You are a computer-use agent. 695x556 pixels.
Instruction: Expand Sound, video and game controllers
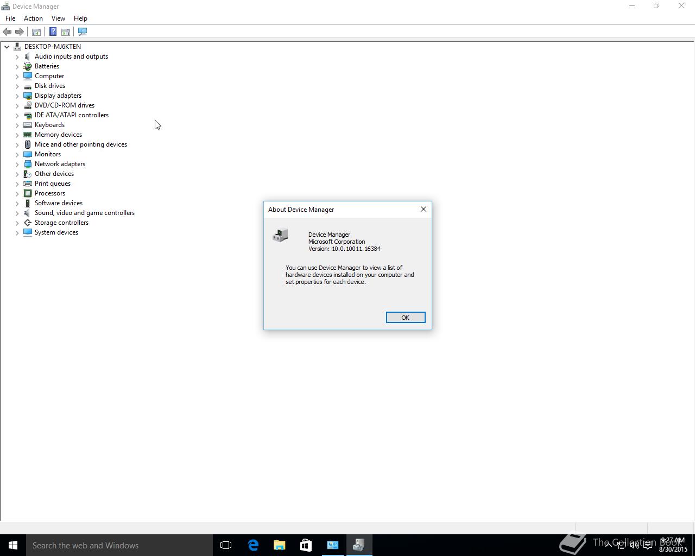[17, 213]
